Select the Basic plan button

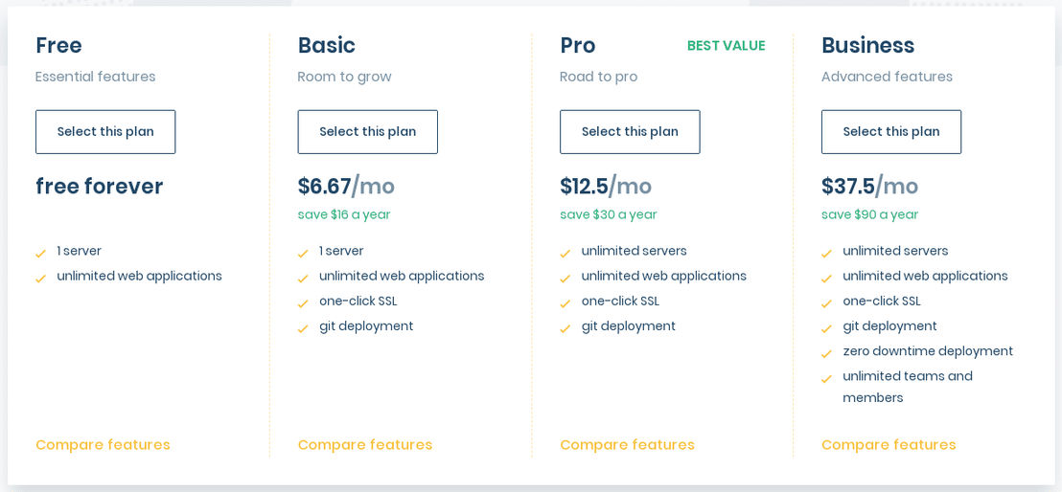pos(368,132)
